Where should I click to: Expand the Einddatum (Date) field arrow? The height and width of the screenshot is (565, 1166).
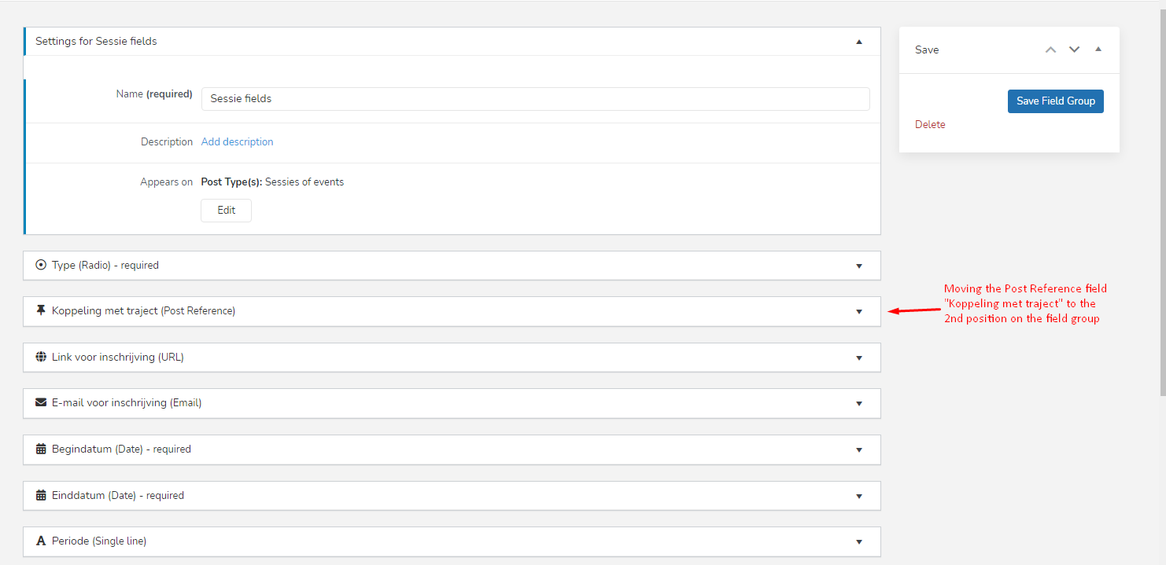click(859, 497)
